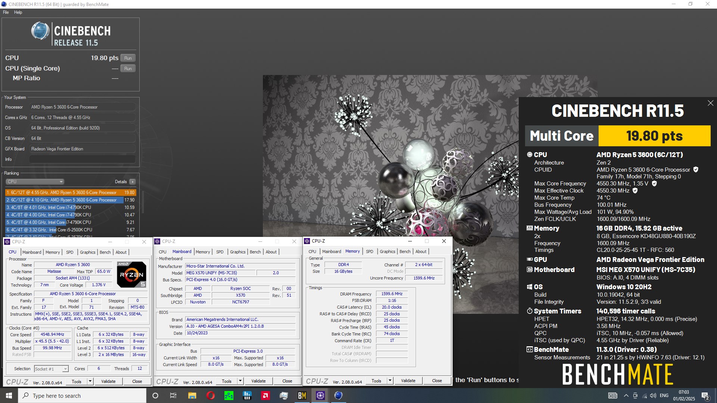Open the Help menu
Viewport: 717px width, 403px height.
click(x=18, y=12)
